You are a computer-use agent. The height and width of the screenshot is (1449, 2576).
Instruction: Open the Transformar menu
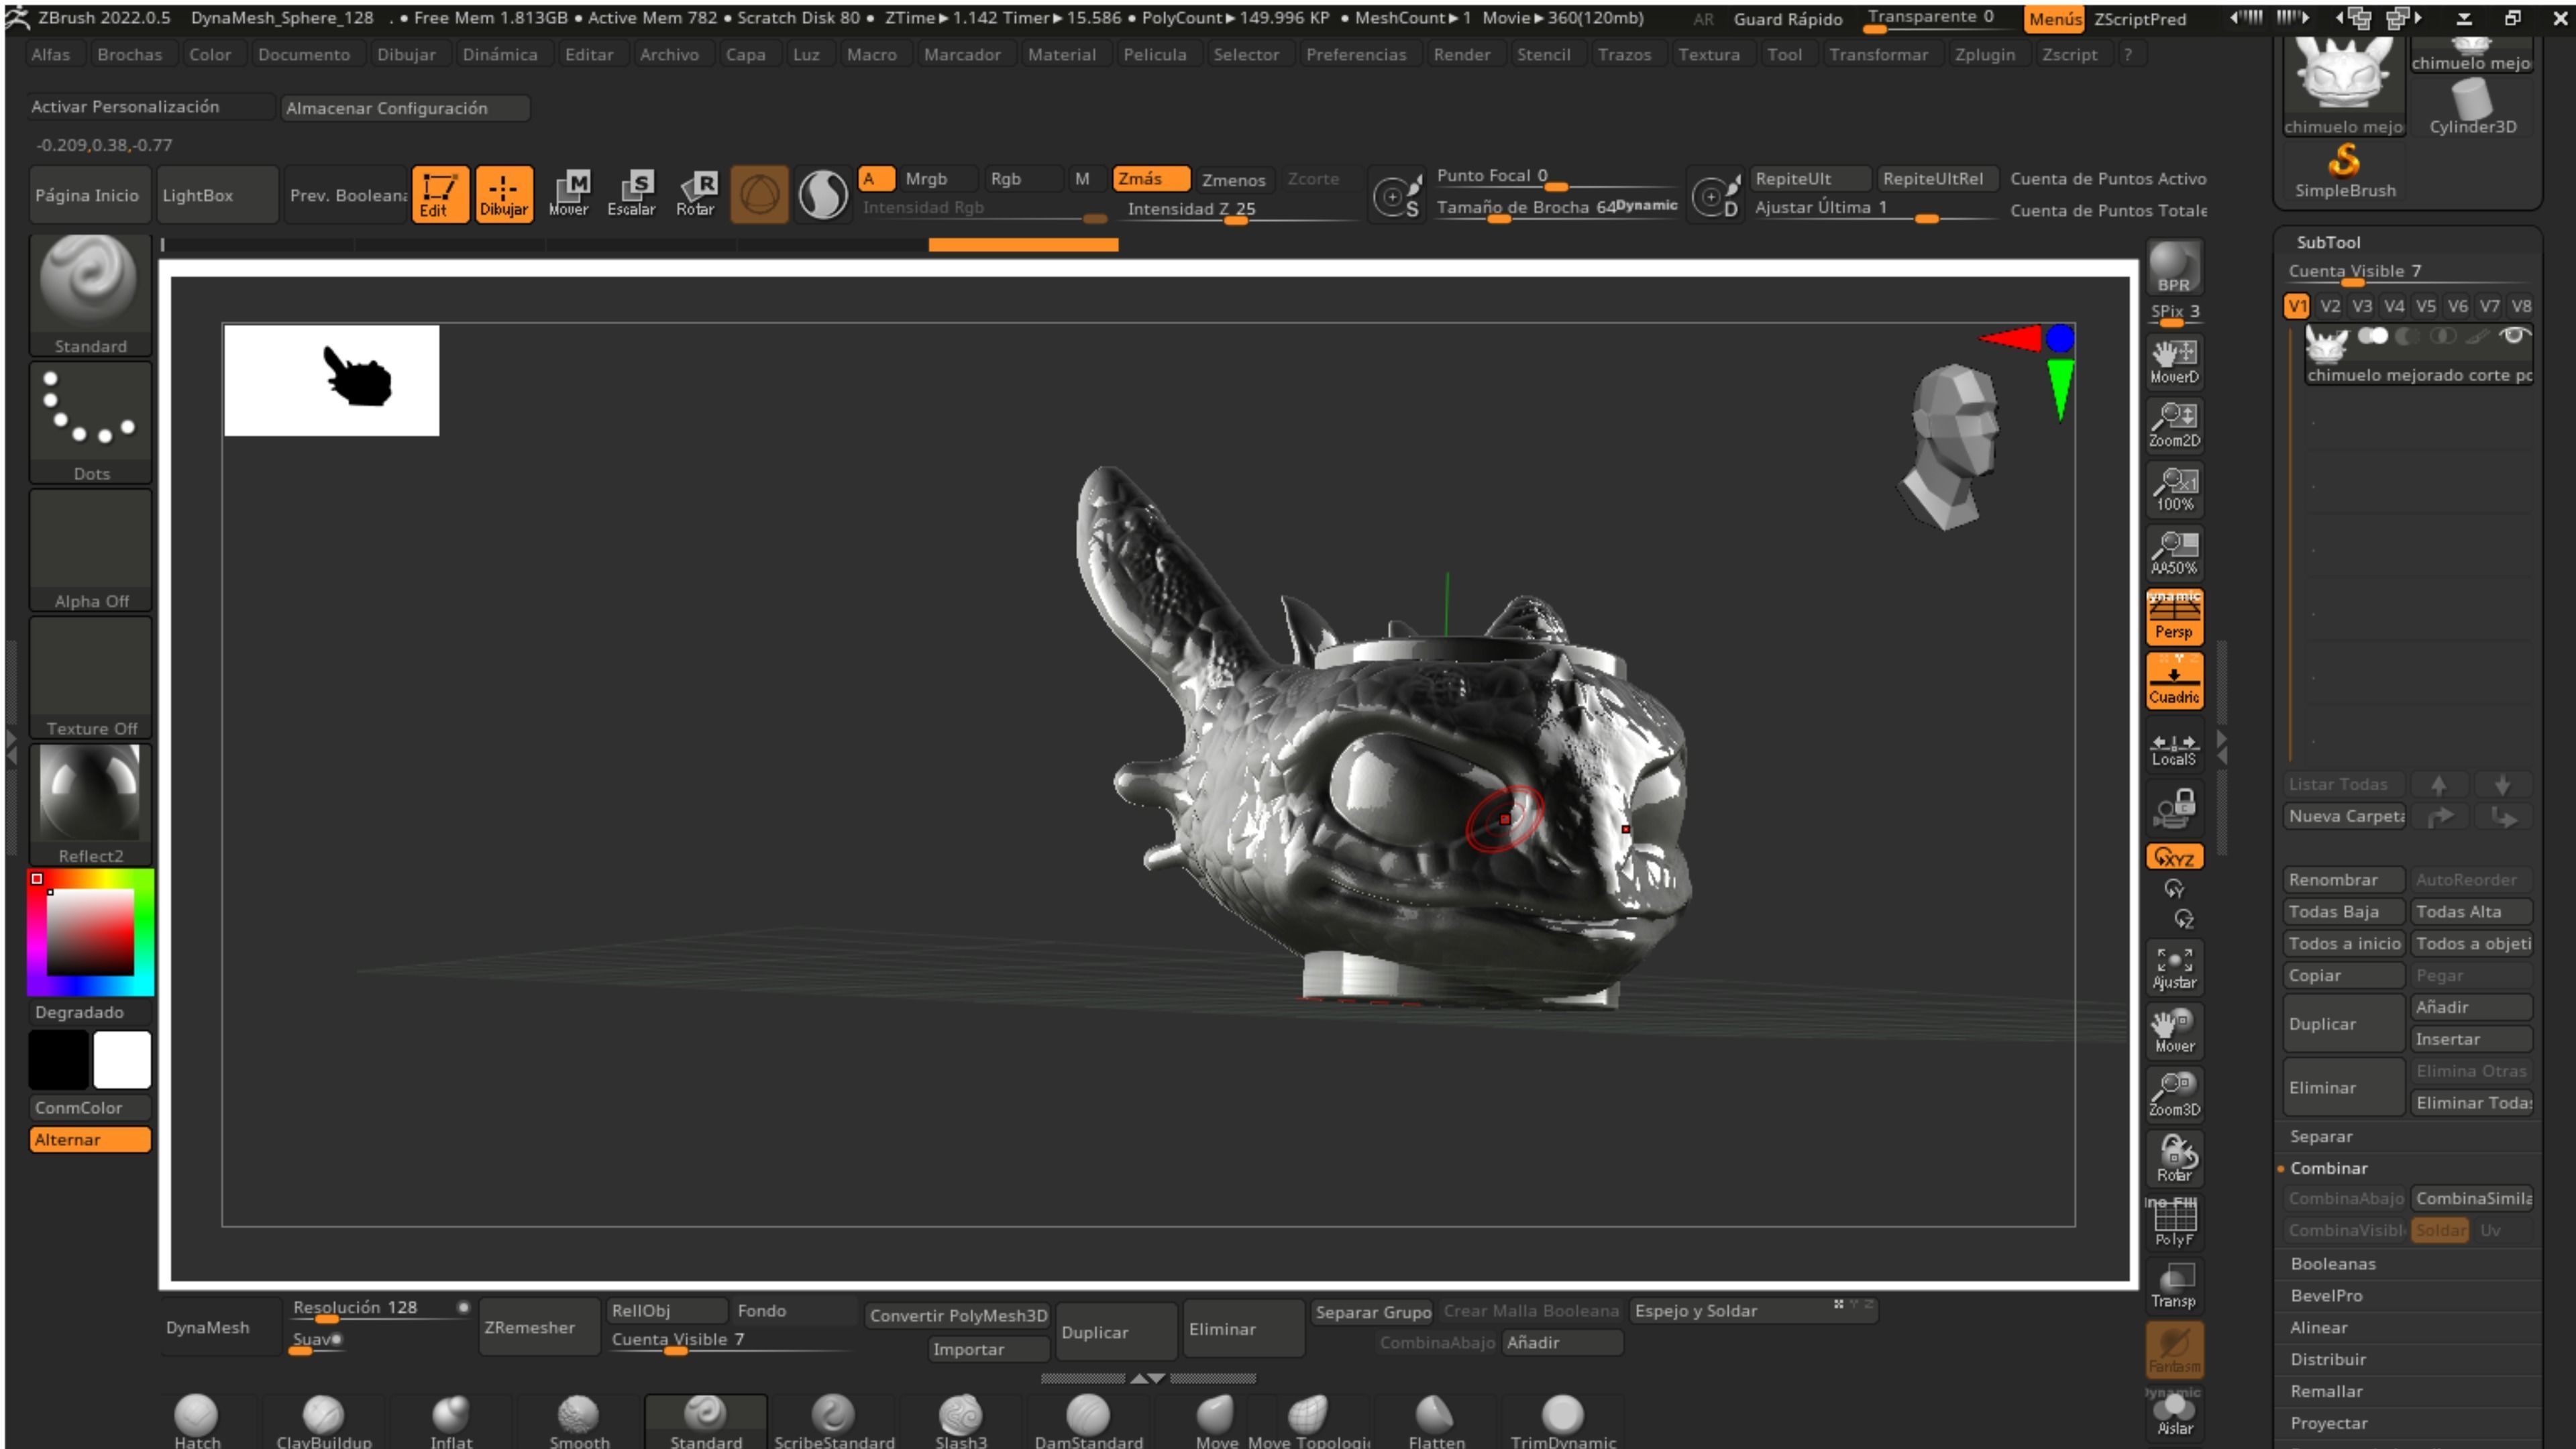pyautogui.click(x=1878, y=54)
